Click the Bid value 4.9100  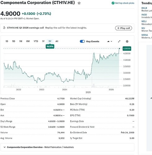(59, 110)
